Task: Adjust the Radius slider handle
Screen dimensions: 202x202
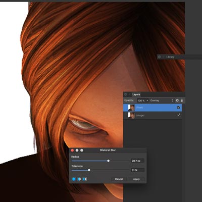Action: [x=109, y=161]
